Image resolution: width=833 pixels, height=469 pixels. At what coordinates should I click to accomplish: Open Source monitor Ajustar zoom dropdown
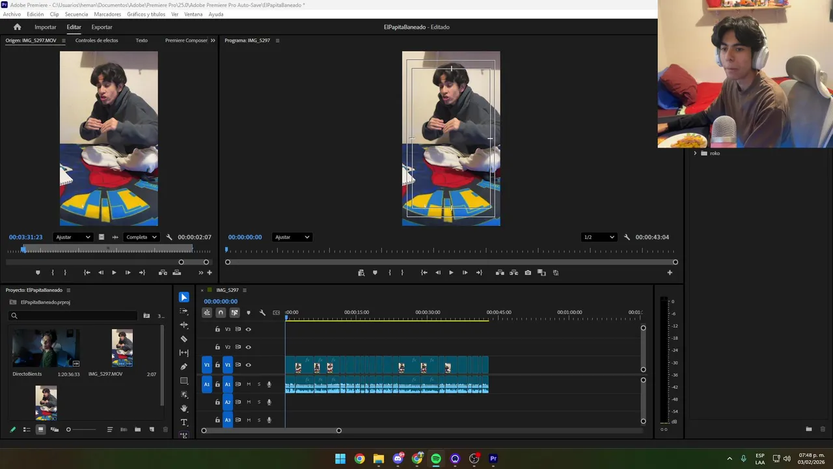[72, 237]
